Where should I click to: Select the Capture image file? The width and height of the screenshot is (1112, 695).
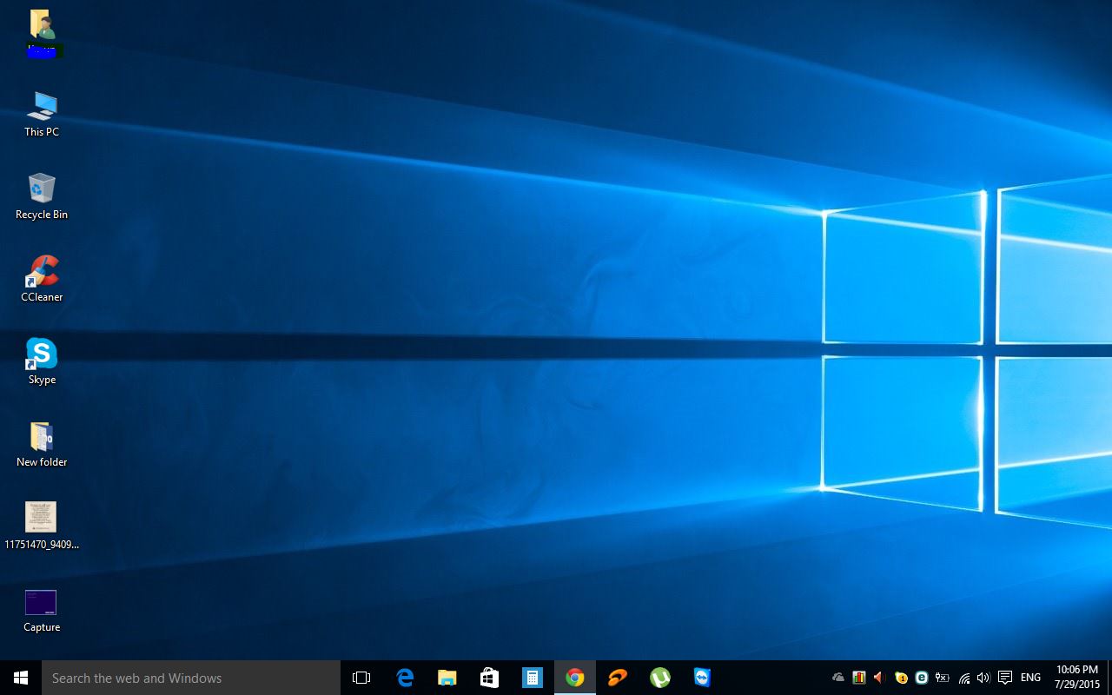tap(42, 611)
